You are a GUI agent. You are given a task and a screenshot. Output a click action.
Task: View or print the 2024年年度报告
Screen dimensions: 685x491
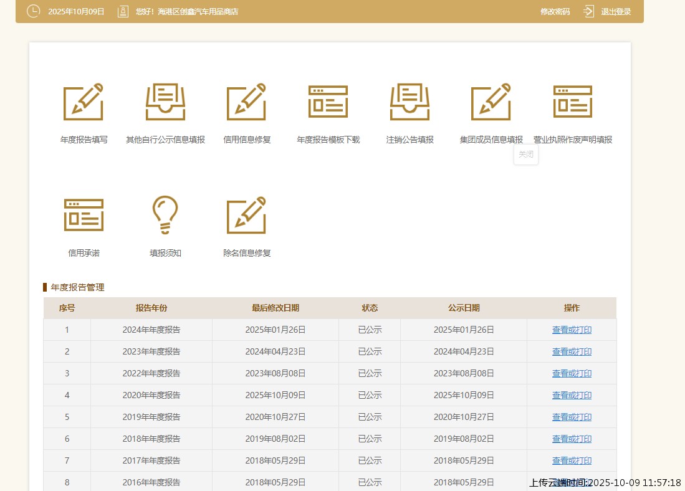point(572,330)
